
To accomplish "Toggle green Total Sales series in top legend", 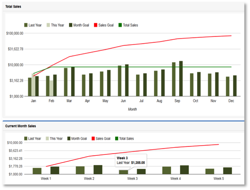I will [x=128, y=25].
